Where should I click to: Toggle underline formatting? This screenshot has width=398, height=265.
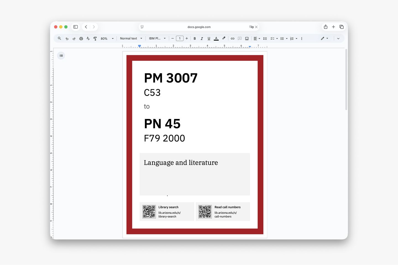tap(209, 39)
